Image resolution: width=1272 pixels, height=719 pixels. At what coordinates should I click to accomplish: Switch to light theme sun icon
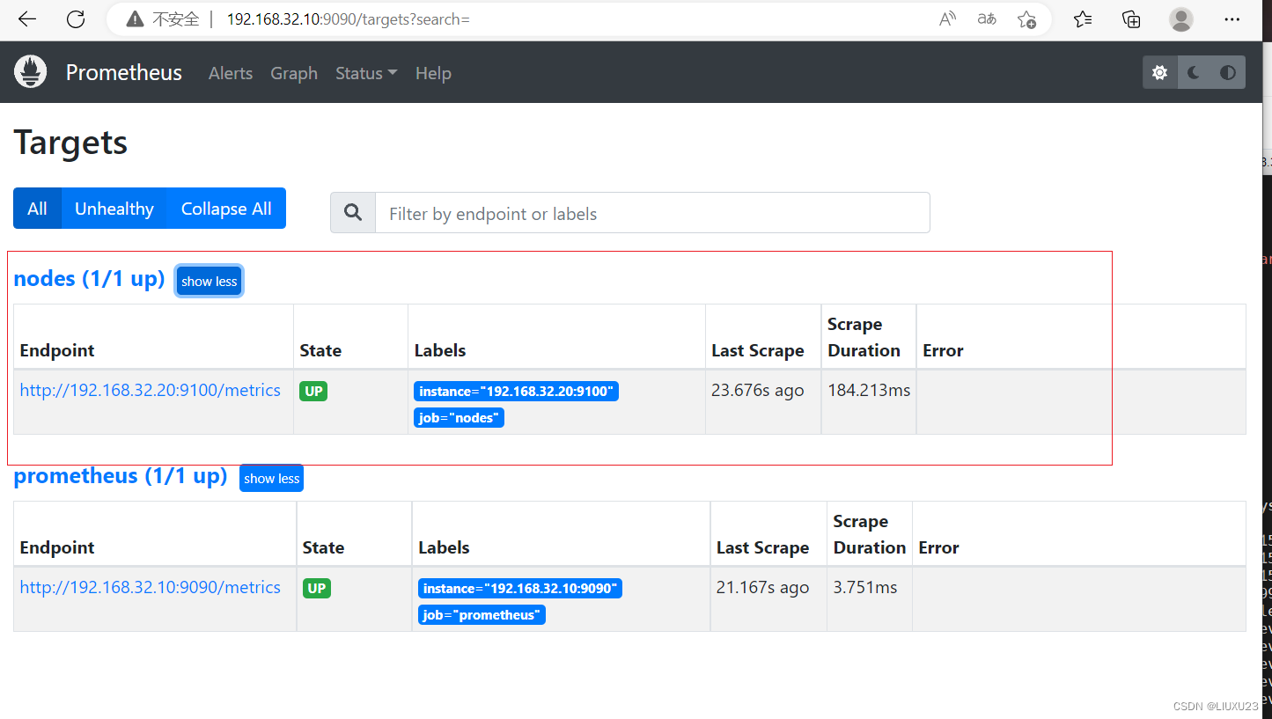click(x=1160, y=73)
